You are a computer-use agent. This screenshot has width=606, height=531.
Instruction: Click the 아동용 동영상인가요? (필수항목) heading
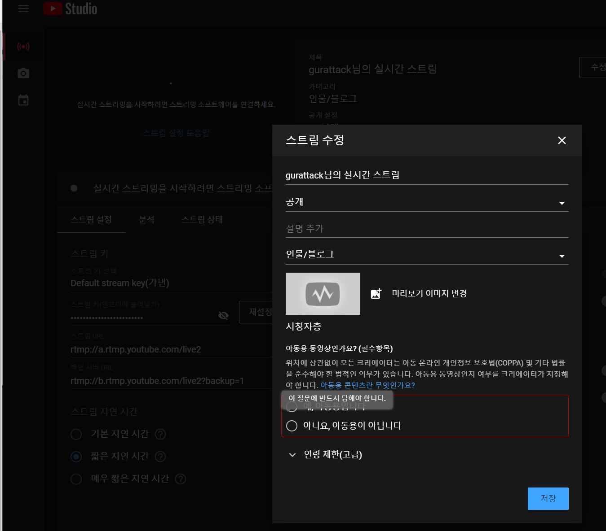tap(339, 348)
